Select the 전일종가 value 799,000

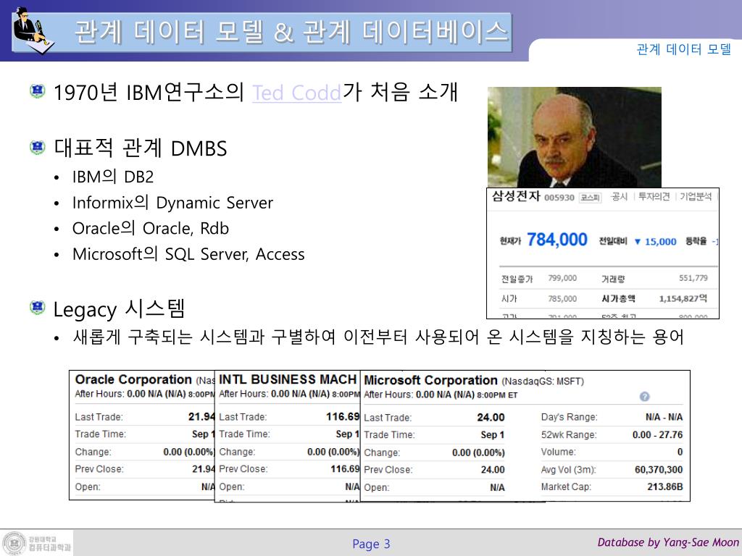tap(562, 278)
